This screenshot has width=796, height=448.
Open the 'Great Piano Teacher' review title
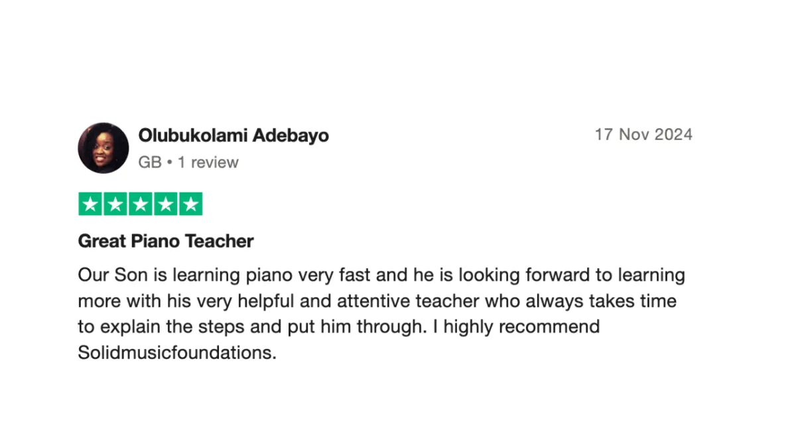point(166,241)
